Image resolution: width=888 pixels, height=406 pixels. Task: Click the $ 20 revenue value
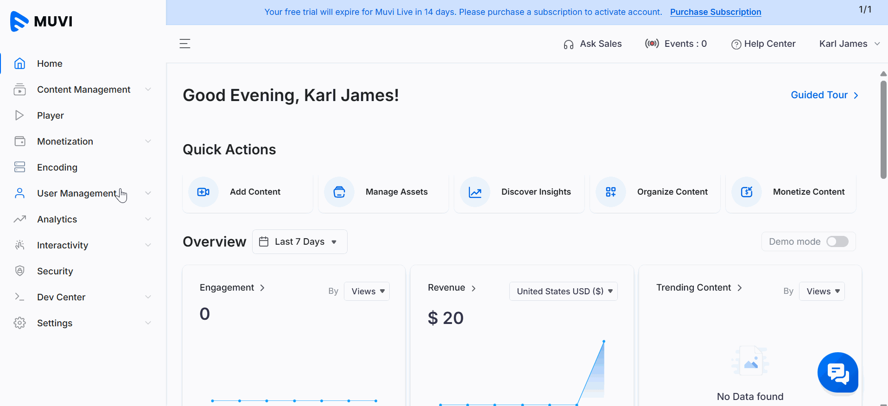(x=445, y=318)
